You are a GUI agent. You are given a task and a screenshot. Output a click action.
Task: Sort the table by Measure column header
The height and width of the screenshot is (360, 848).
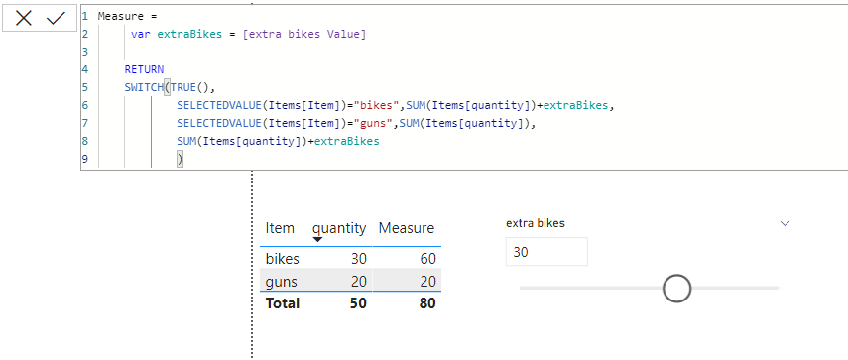(407, 228)
